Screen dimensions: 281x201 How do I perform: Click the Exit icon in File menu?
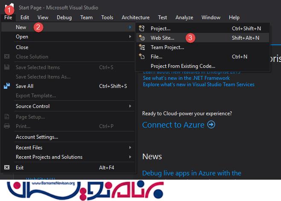click(7, 168)
